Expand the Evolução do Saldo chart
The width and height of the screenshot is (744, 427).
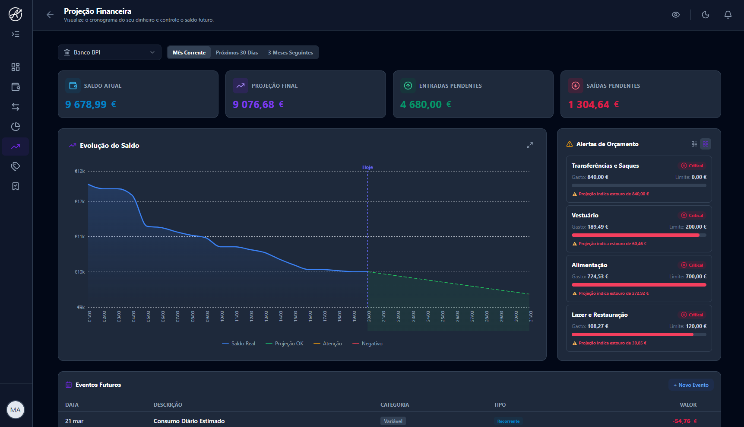pyautogui.click(x=530, y=145)
